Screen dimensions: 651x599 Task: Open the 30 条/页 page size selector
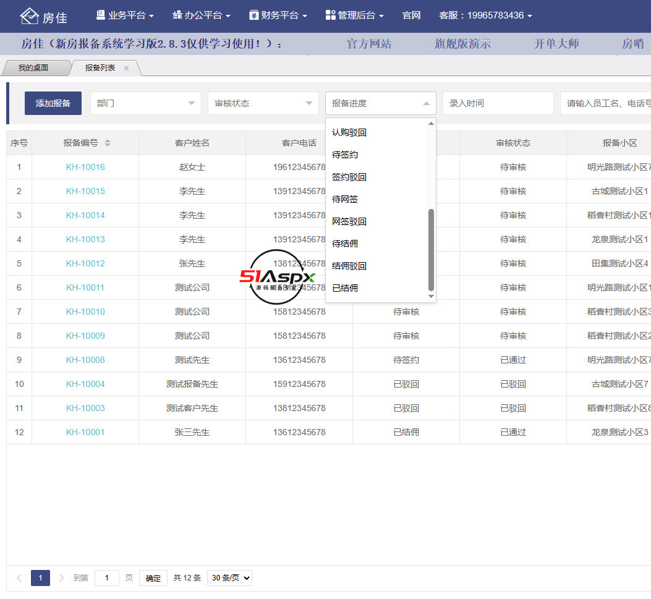229,578
